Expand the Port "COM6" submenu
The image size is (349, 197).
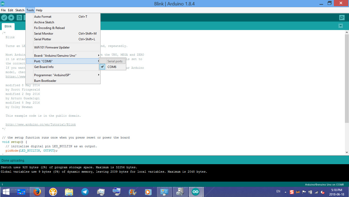coord(63,61)
